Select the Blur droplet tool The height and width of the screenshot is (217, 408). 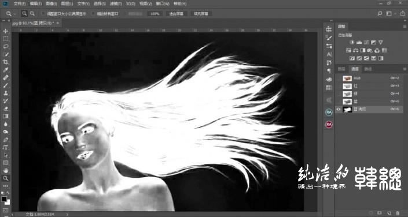tap(5, 124)
